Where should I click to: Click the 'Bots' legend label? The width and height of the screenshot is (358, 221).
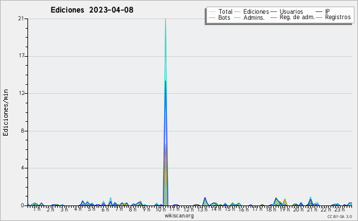[224, 17]
